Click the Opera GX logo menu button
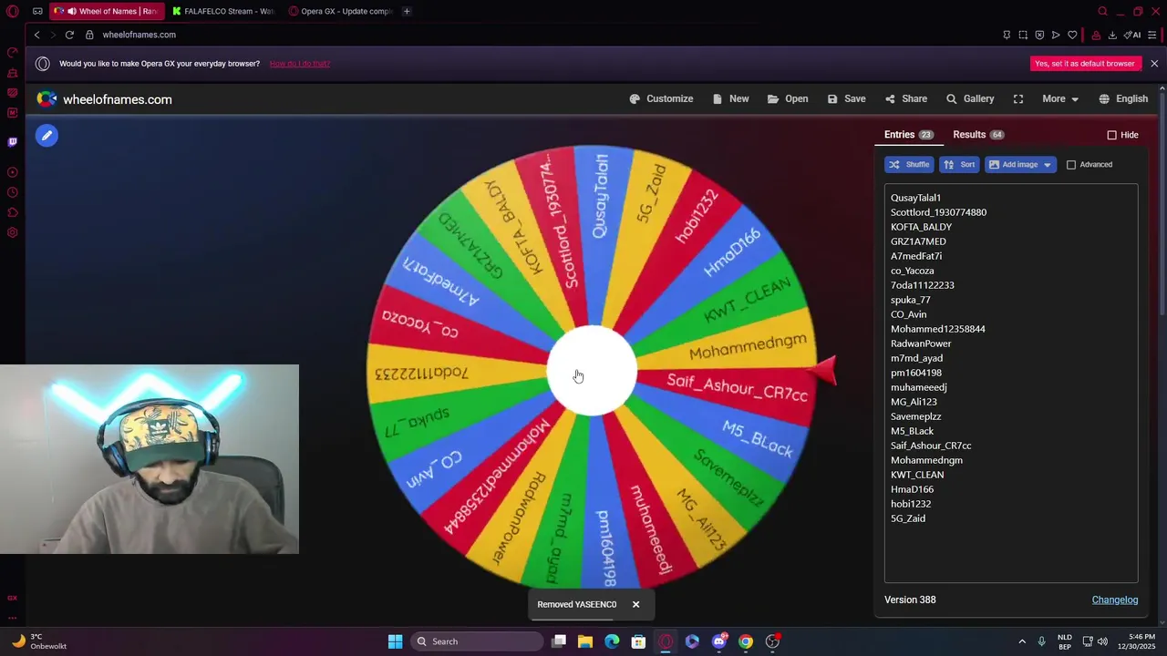 pos(13,11)
